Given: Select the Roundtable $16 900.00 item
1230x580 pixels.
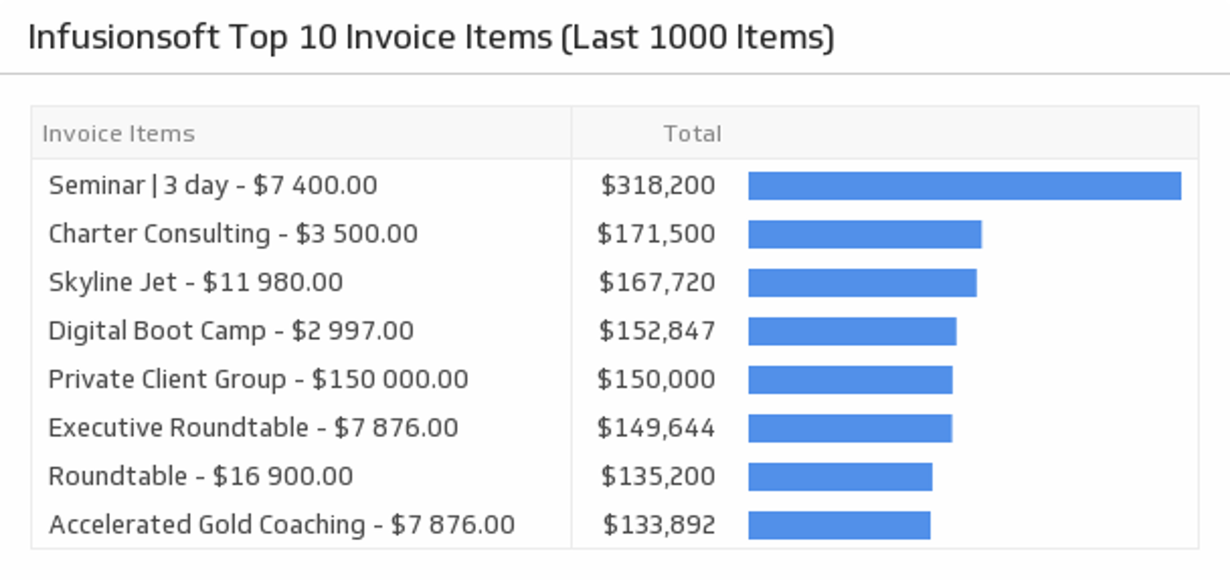Looking at the screenshot, I should click(x=201, y=476).
